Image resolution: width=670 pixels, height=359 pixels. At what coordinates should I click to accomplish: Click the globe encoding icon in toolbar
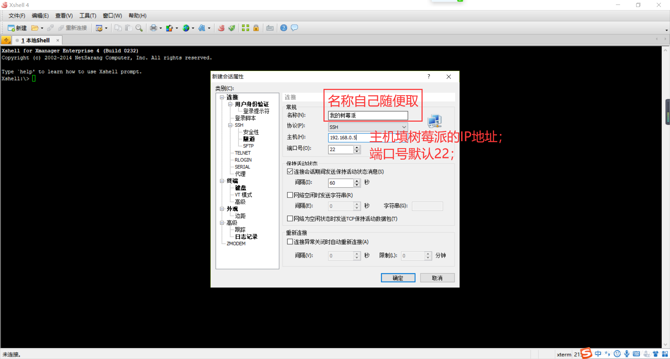click(x=186, y=28)
